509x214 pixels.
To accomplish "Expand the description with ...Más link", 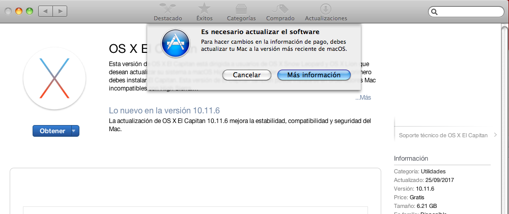I will 363,98.
